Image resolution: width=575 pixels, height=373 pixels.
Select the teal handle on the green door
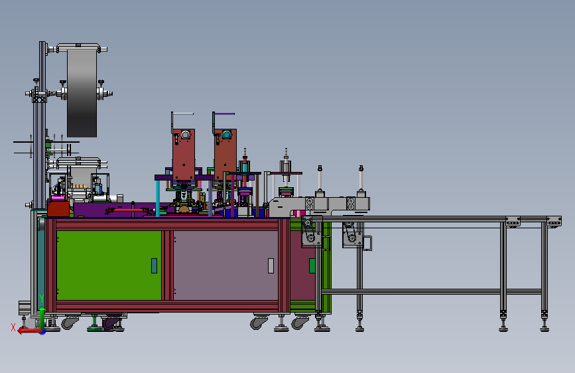click(x=154, y=265)
